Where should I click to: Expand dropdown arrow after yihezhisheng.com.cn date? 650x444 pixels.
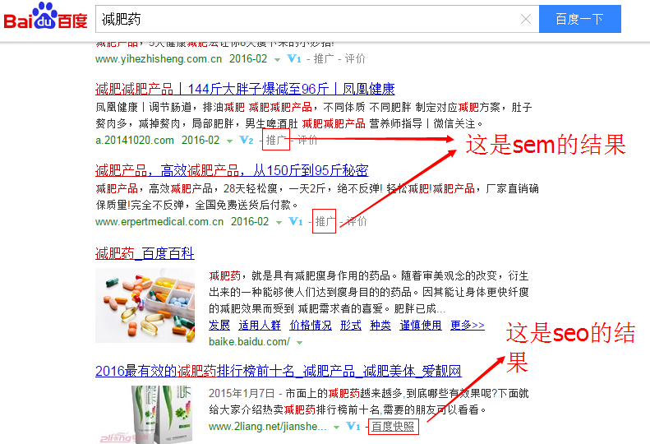[x=277, y=60]
